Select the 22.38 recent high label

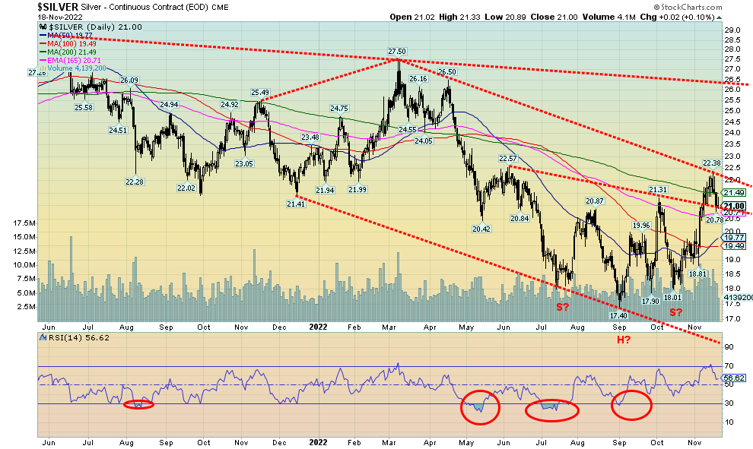[712, 163]
